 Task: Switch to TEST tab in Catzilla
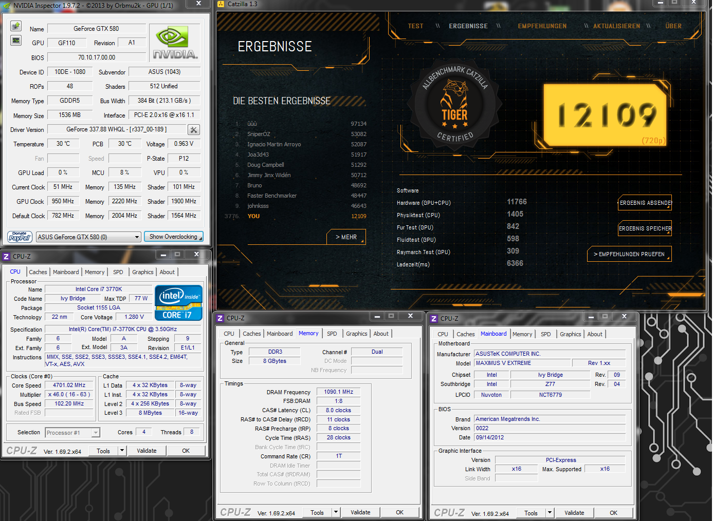point(415,26)
